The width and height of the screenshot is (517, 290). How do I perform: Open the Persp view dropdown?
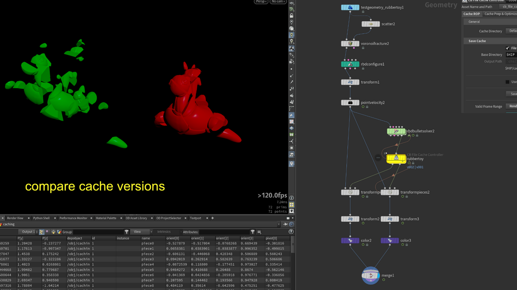pyautogui.click(x=261, y=2)
